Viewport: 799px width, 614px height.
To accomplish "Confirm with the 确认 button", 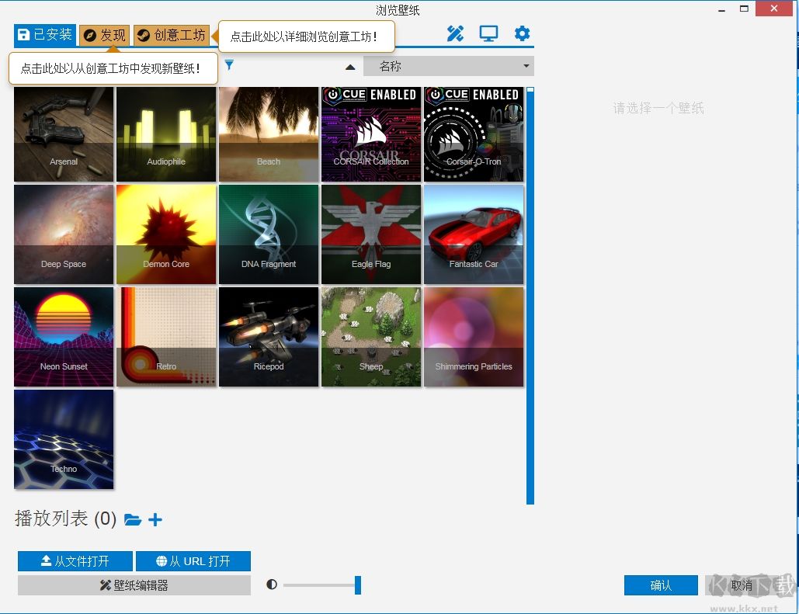I will pos(661,585).
